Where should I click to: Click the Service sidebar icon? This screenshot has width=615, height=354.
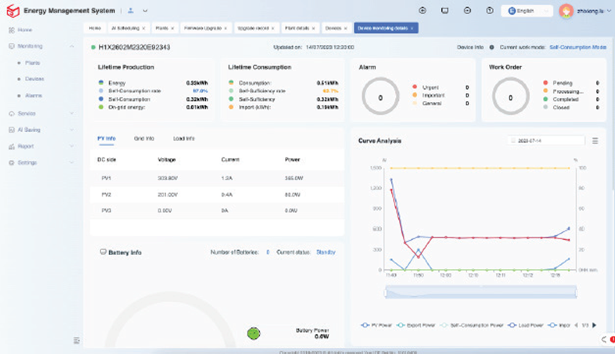pyautogui.click(x=12, y=114)
